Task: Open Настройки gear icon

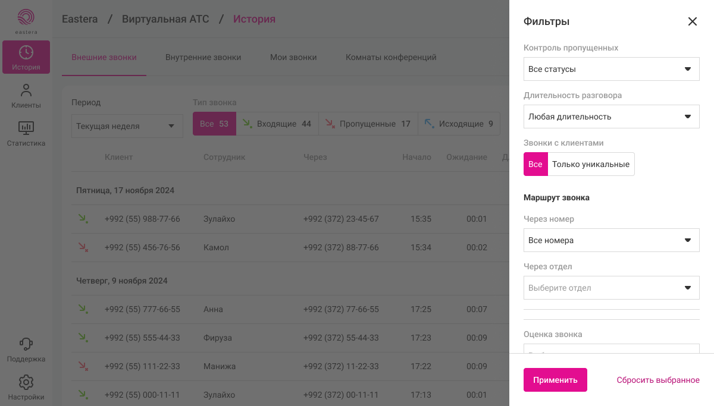Action: coord(26,388)
